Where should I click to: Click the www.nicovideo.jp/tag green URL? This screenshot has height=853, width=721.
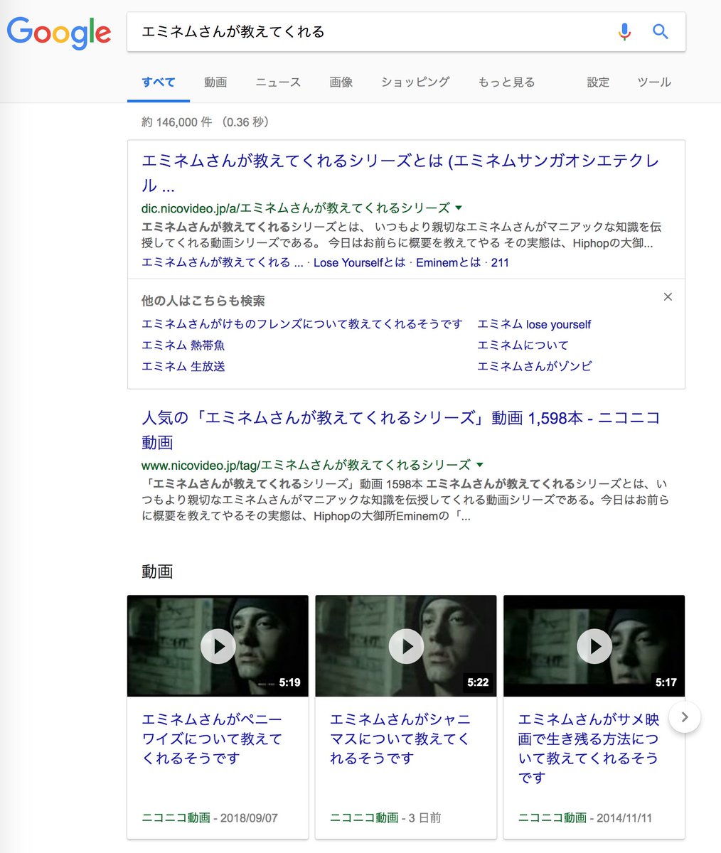point(306,465)
